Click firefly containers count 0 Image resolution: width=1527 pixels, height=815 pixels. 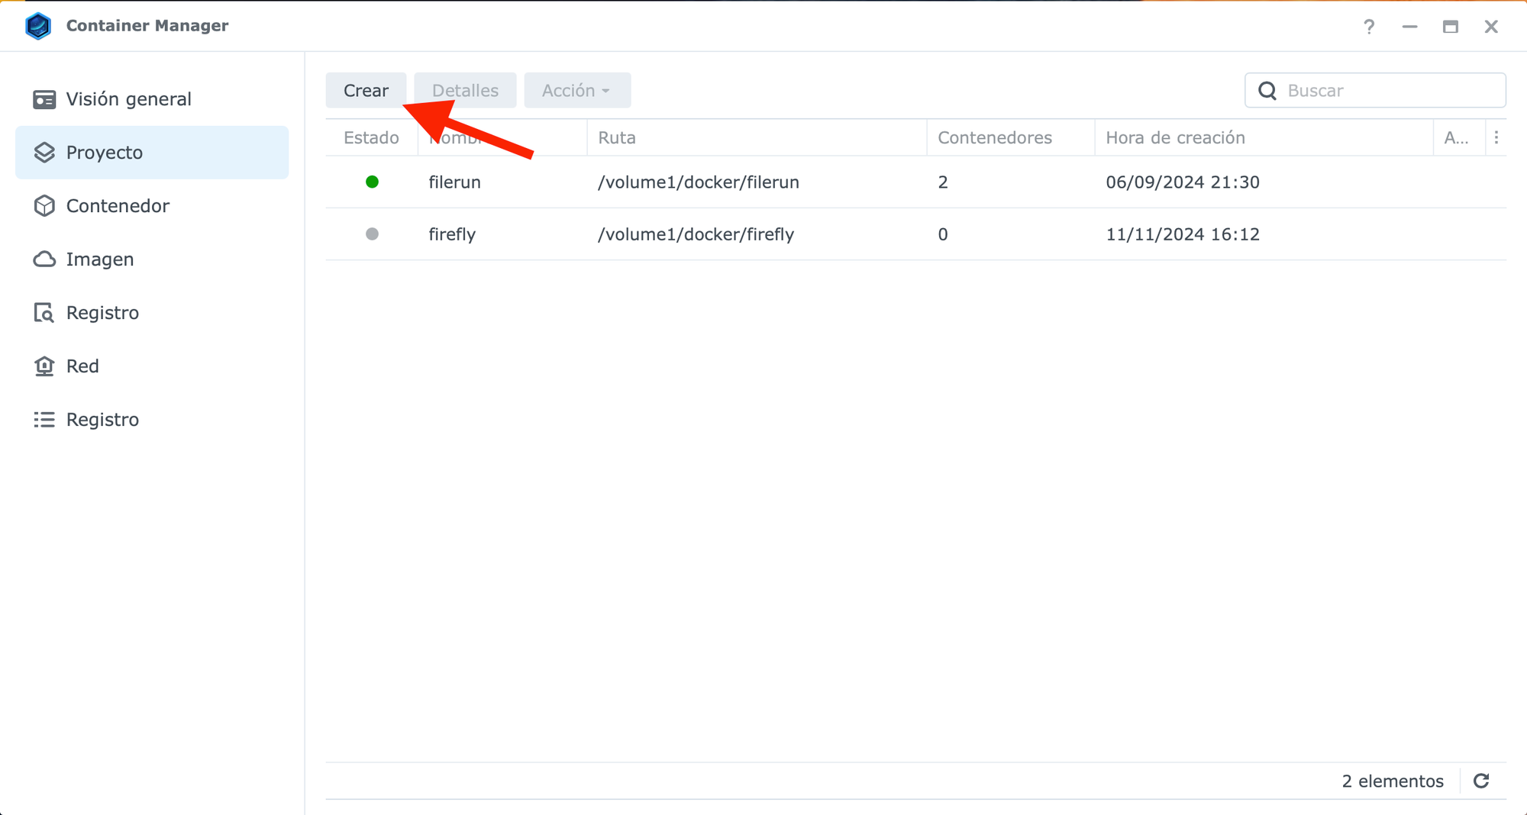tap(943, 234)
